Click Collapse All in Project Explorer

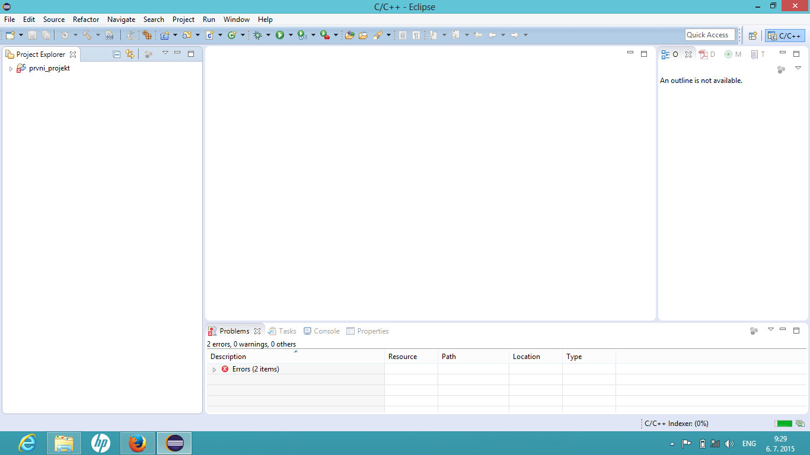(x=117, y=55)
